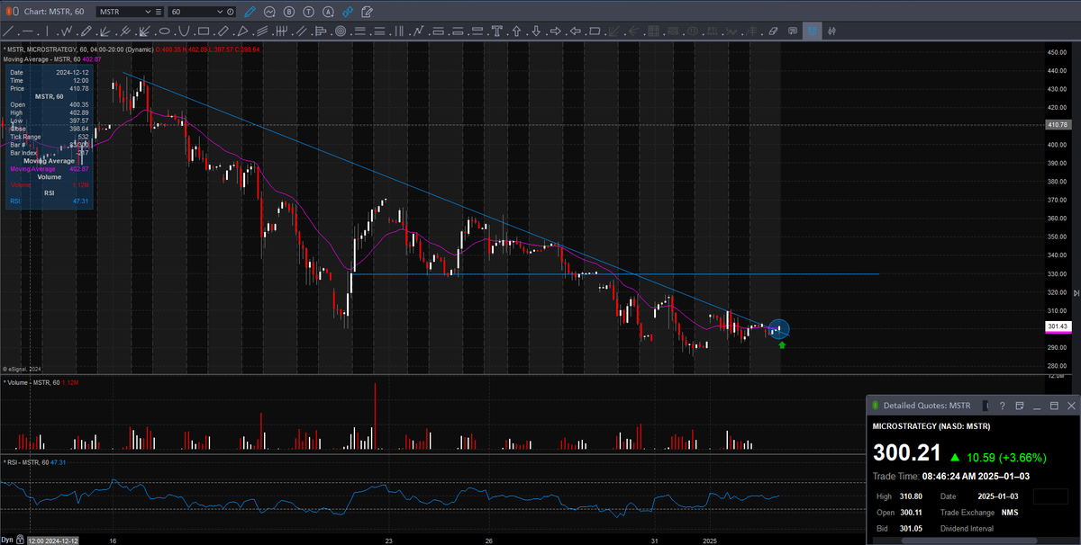Viewport: 1081px width, 545px height.
Task: Click the Dyn indicator at bottom left
Action: pyautogui.click(x=8, y=540)
